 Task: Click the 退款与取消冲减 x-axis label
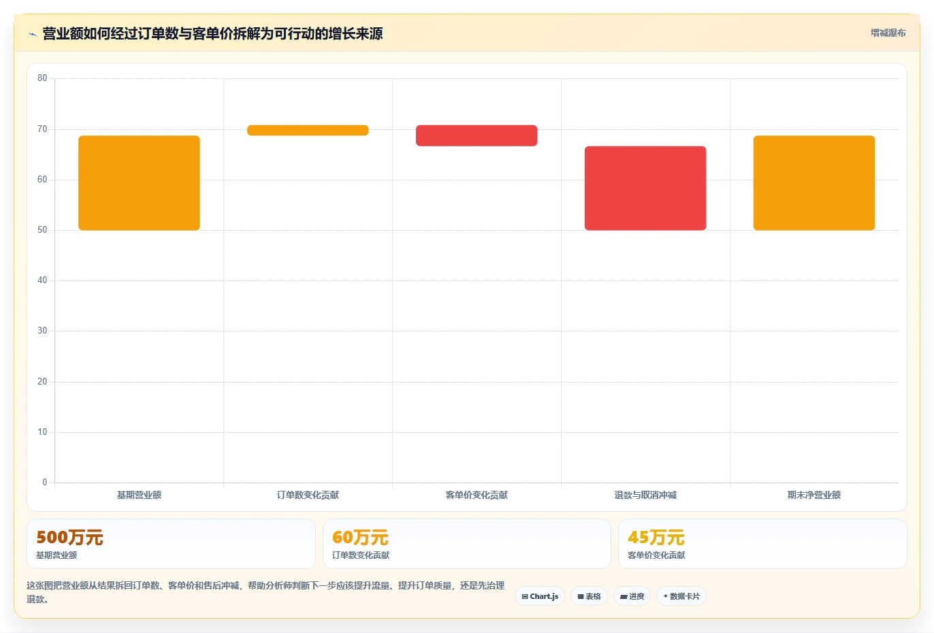[645, 495]
